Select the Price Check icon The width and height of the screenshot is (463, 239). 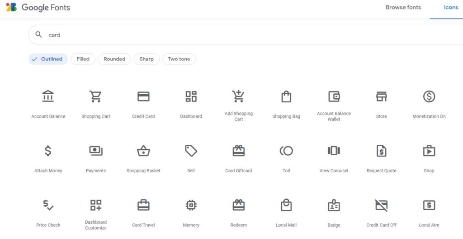(x=48, y=205)
